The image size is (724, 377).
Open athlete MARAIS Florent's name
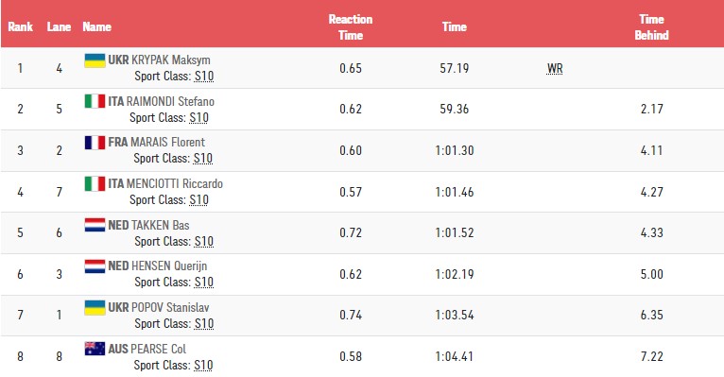(x=167, y=142)
